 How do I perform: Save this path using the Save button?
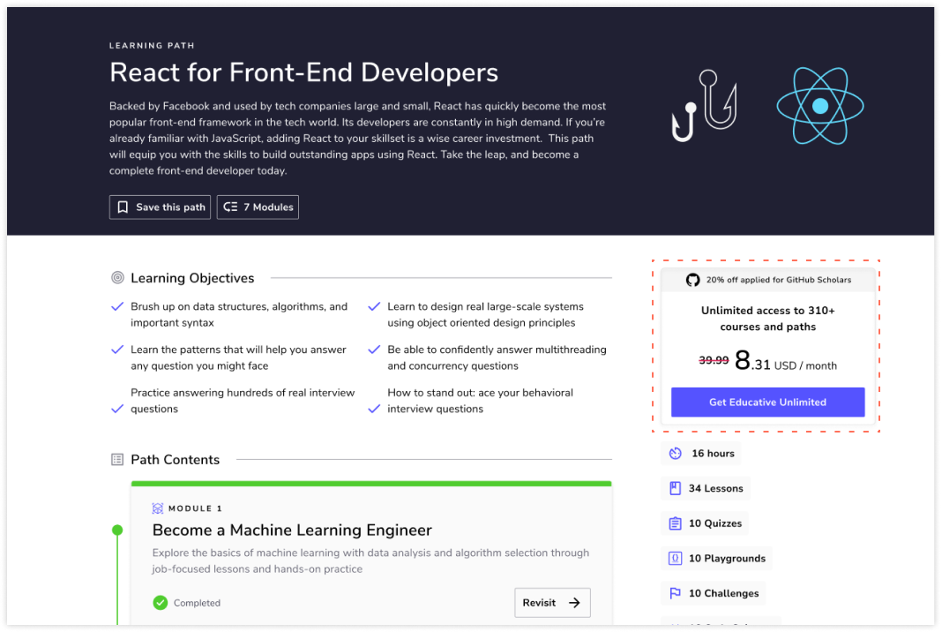click(x=160, y=207)
